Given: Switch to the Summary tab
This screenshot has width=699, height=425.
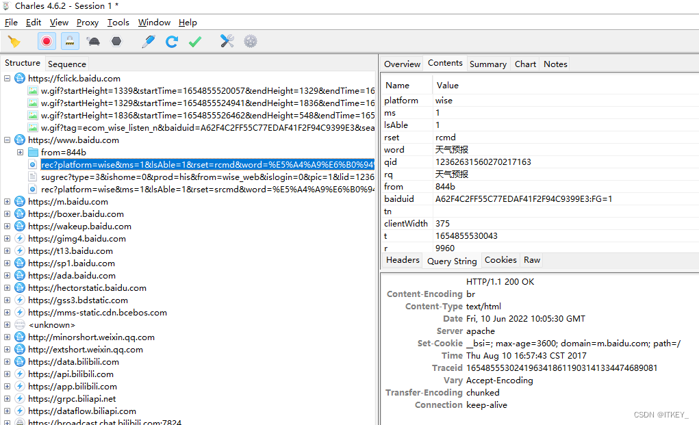Looking at the screenshot, I should [487, 64].
